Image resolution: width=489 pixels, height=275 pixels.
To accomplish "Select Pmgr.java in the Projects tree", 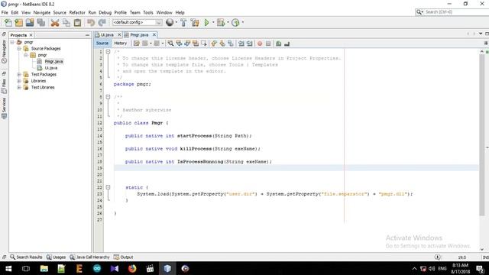I will [x=53, y=61].
